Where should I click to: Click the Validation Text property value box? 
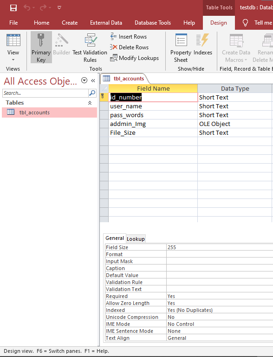(x=220, y=289)
